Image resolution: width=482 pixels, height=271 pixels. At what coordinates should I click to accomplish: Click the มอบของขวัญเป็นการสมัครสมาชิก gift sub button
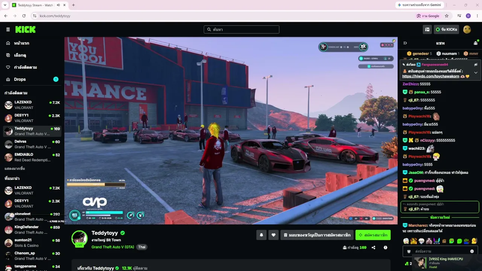[317, 235]
